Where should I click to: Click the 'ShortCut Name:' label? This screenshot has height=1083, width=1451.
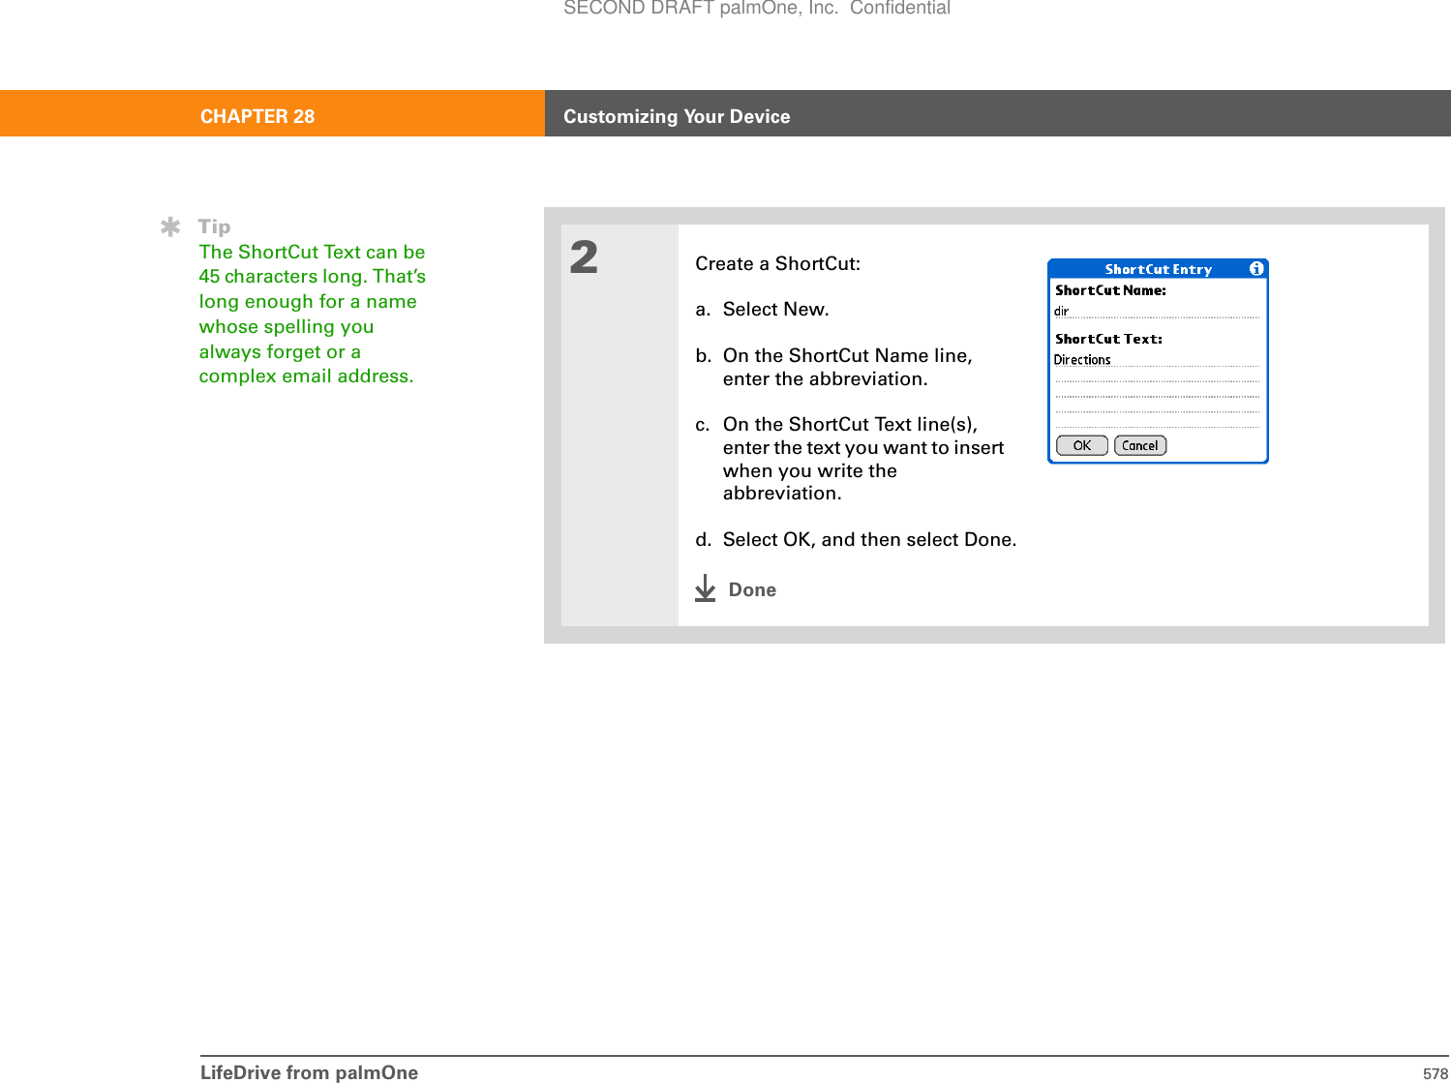point(1110,290)
